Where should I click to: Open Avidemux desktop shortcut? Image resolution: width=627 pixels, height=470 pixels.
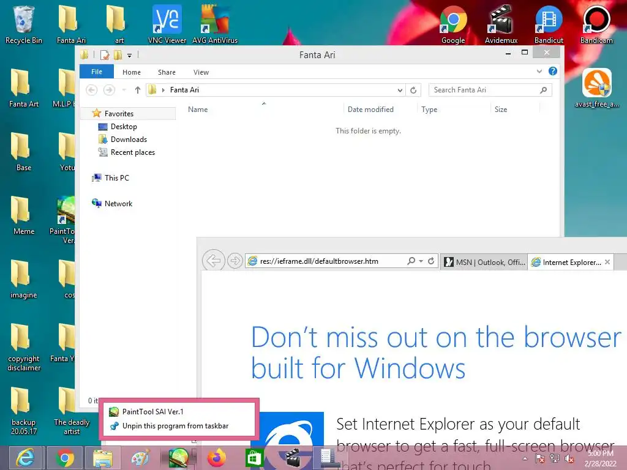[x=501, y=24]
